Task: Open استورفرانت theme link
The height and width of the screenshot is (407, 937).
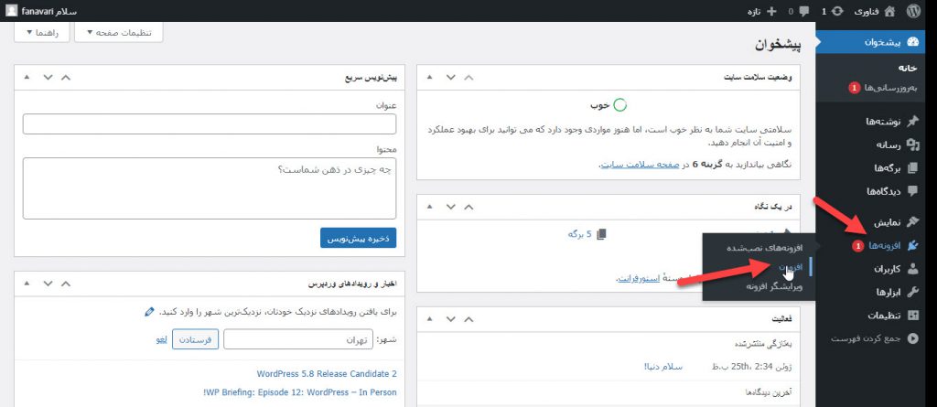Action: click(x=638, y=279)
